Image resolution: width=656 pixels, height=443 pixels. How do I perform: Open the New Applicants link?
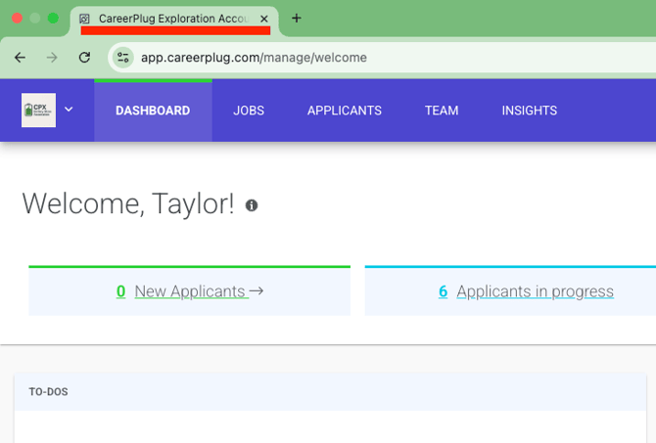click(x=190, y=291)
